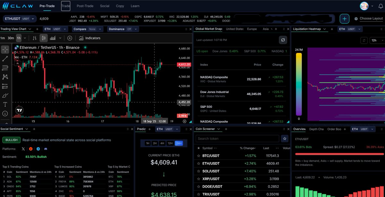Click the X (Twitter) platform icon
This screenshot has height=197, width=385.
23,149
